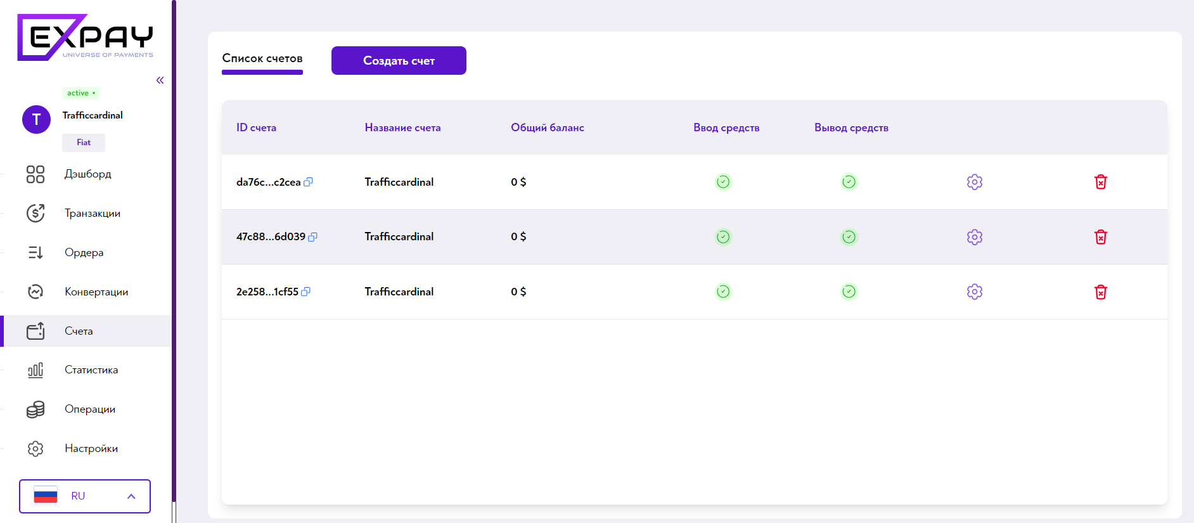This screenshot has height=523, width=1194.
Task: Collapse the sidebar with double chevron
Action: pyautogui.click(x=160, y=81)
